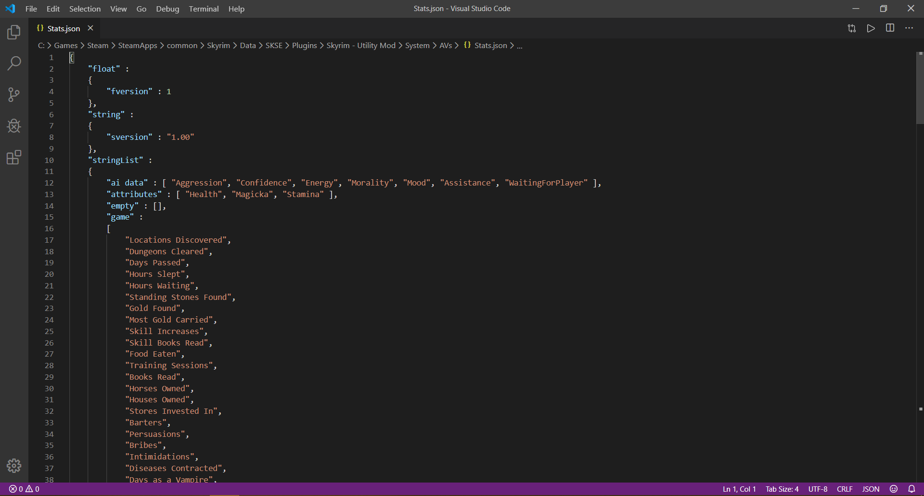Screen dimensions: 924x496
Task: Click the Open Changes compare icon
Action: 852,28
